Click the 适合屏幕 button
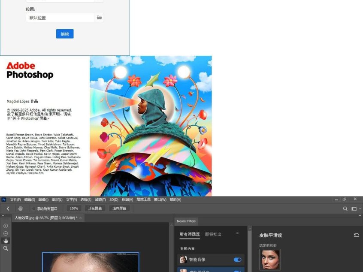363x272 pixels. click(95, 209)
